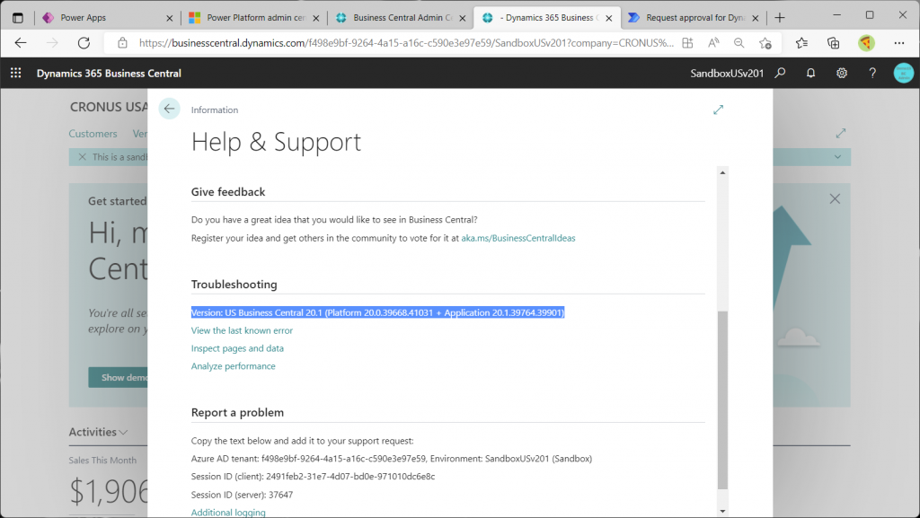The image size is (920, 518).
Task: Click the browser profile avatar
Action: (866, 43)
